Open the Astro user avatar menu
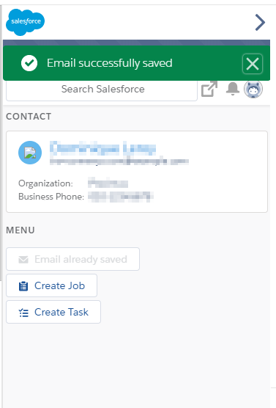Screen dimensions: 276x408 253,89
